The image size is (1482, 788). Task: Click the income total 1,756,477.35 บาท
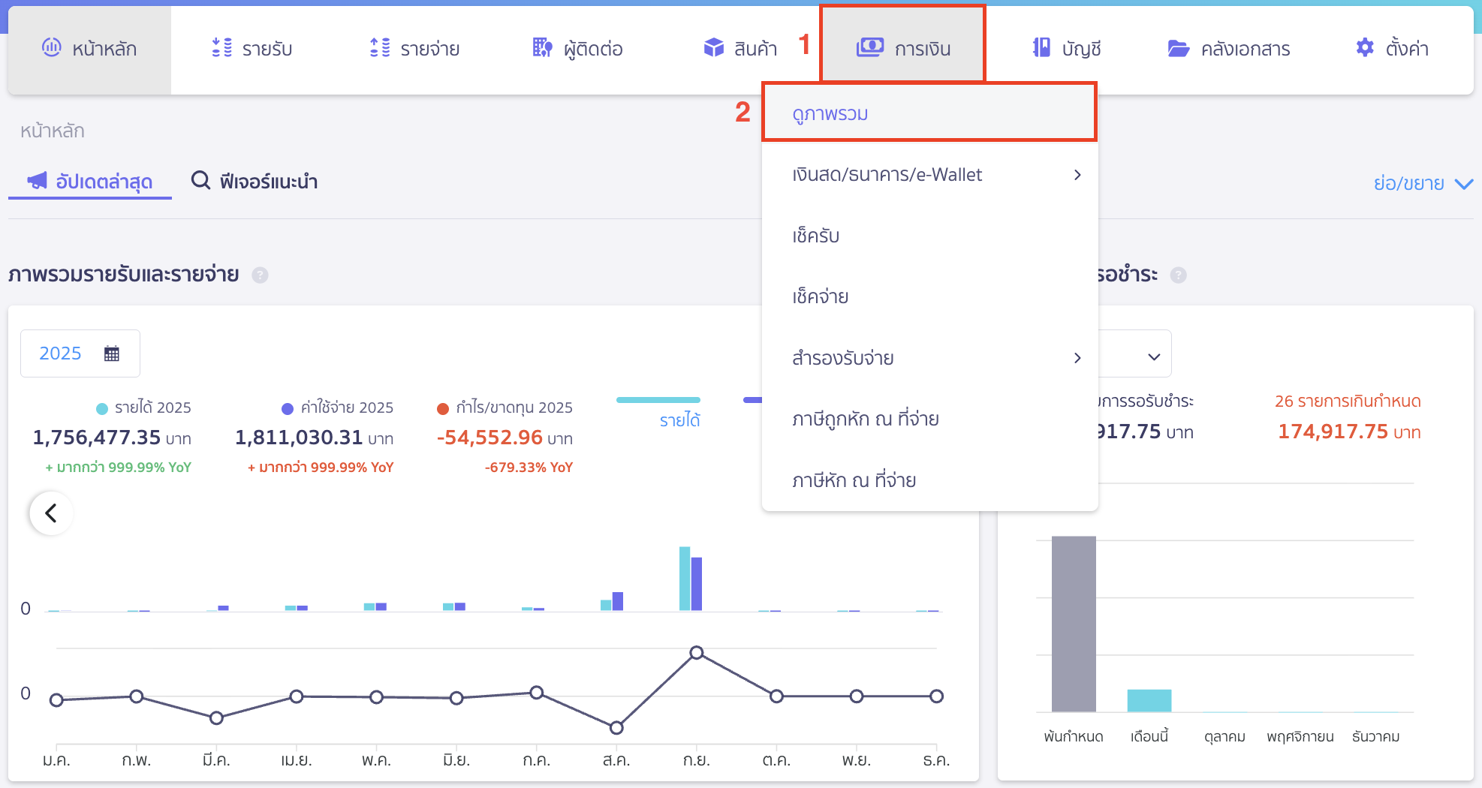(x=112, y=438)
